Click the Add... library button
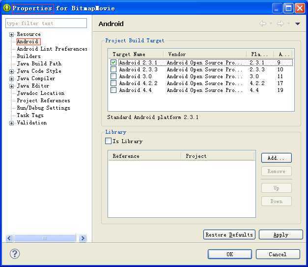 coord(277,158)
